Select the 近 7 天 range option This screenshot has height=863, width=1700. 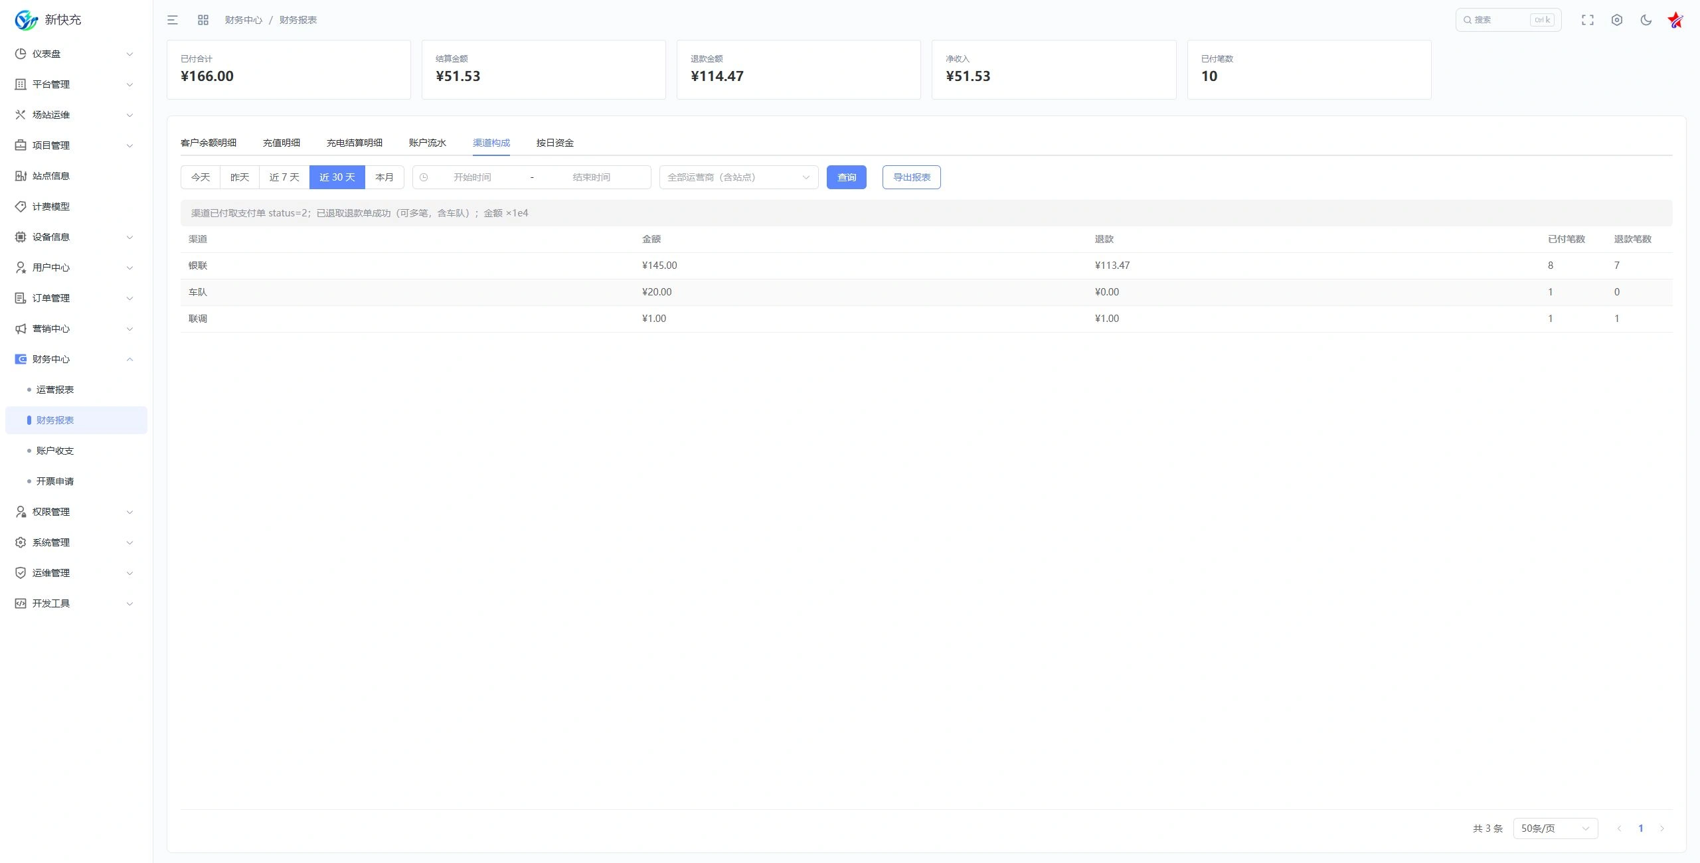pyautogui.click(x=284, y=177)
